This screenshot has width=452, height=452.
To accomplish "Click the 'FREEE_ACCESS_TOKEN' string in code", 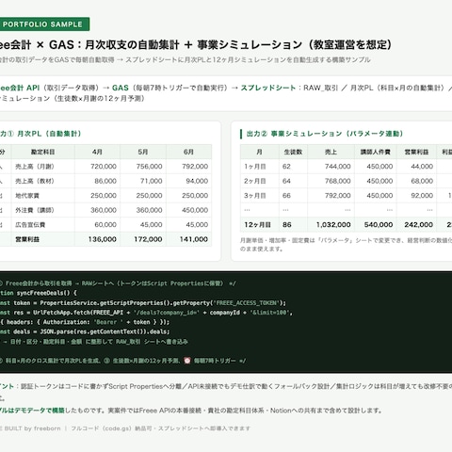I will (x=247, y=303).
